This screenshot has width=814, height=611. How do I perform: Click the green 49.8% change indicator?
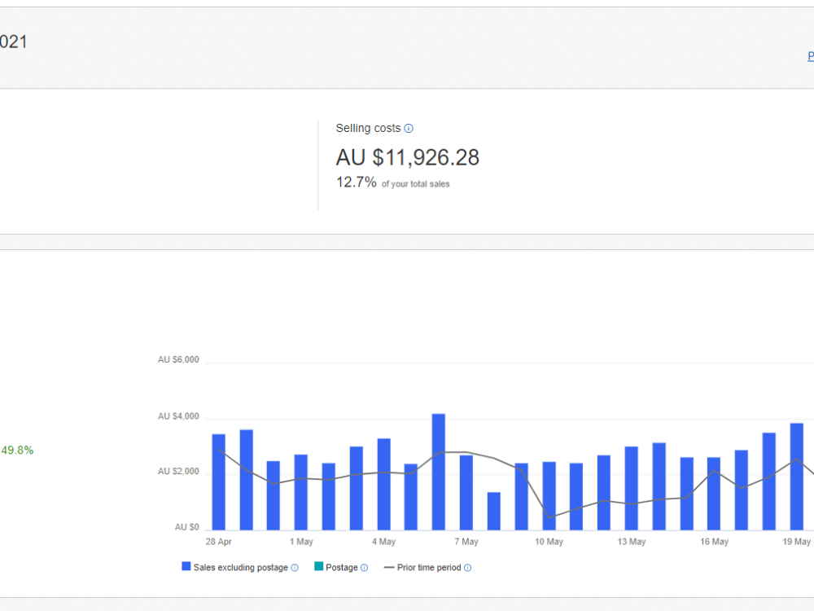pyautogui.click(x=17, y=451)
